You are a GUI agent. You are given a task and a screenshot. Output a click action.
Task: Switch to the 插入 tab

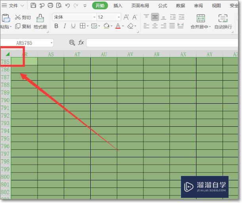point(118,6)
